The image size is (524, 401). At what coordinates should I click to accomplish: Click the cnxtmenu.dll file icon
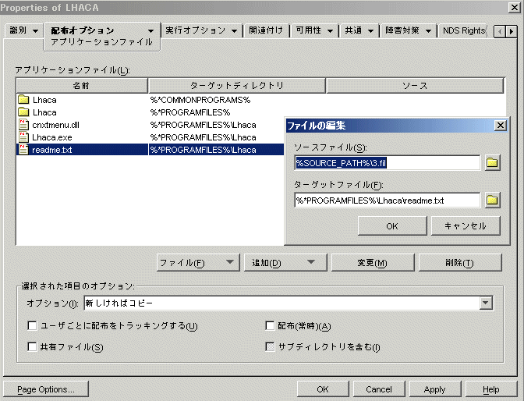point(23,125)
